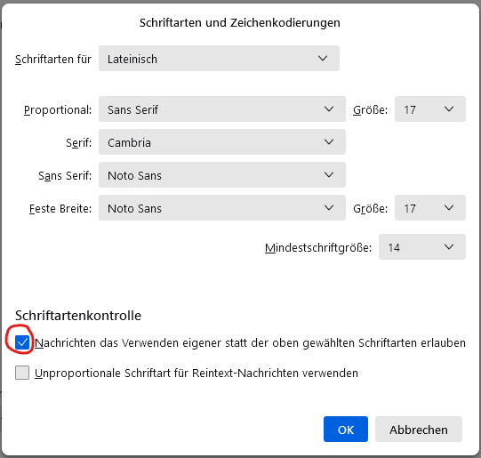
Task: Expand the Proportional Sans Serif dropdown
Action: 222,109
